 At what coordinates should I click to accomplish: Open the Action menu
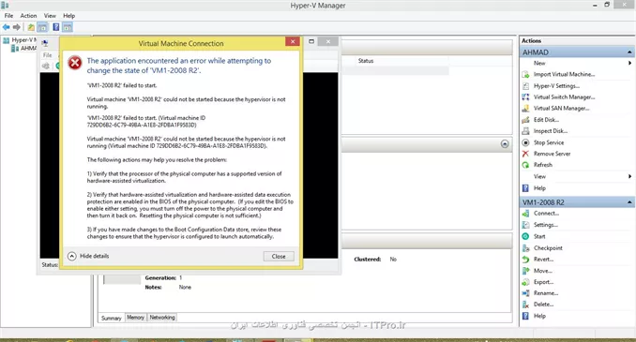(28, 16)
